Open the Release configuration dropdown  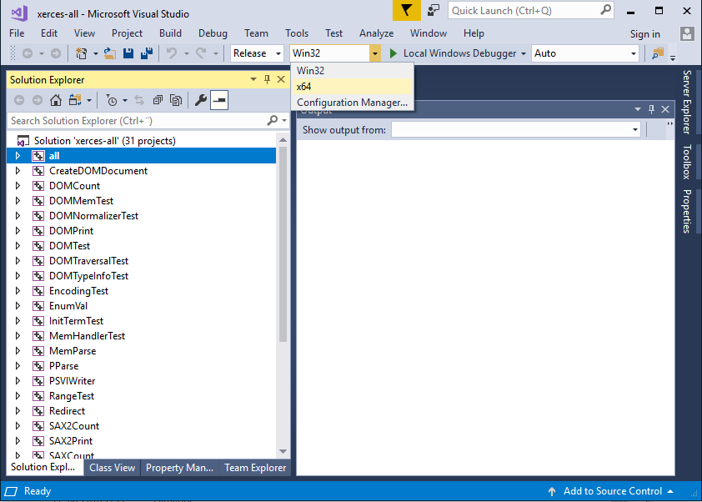coord(259,53)
